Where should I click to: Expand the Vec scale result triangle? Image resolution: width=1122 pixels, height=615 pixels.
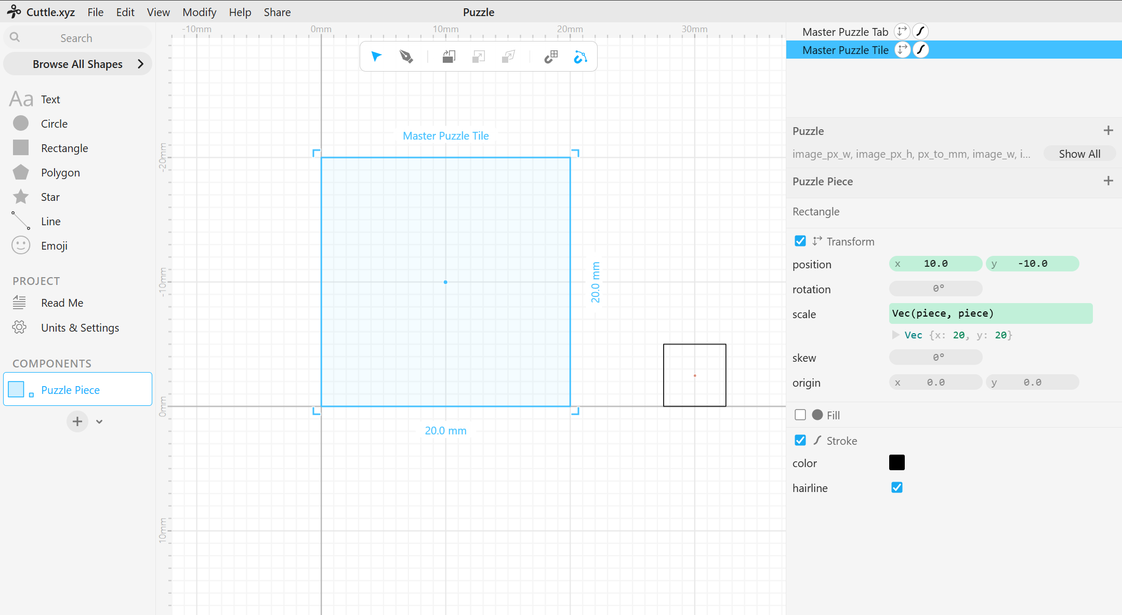point(895,335)
